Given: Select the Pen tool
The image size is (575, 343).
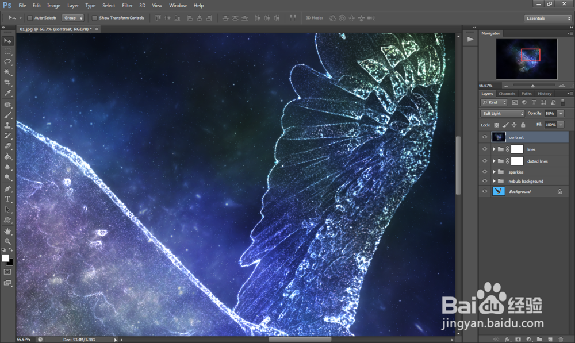Looking at the screenshot, I should tap(7, 188).
